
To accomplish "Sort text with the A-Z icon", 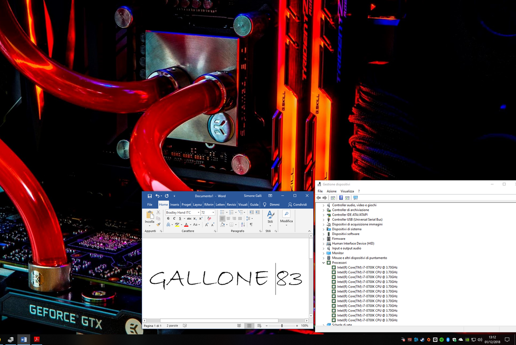I will click(243, 225).
